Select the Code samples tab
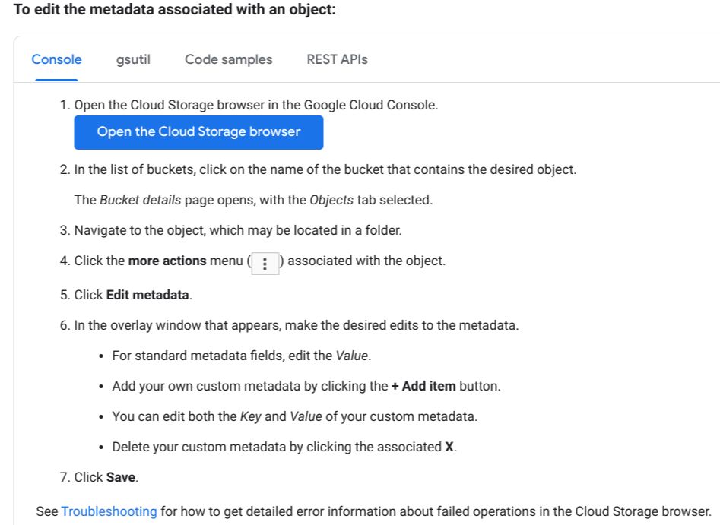Viewport: 720px width, 525px height. coord(228,59)
